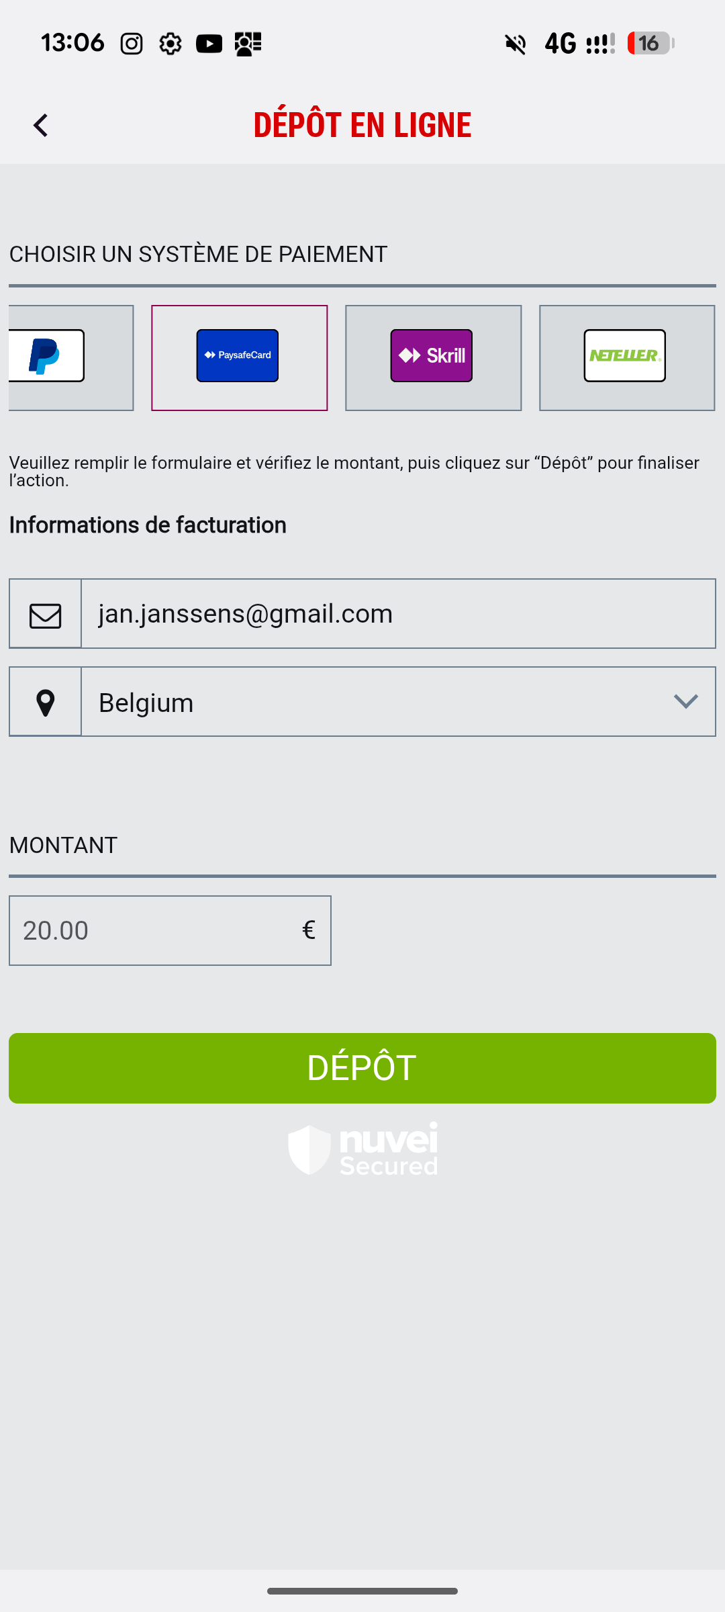Select Skrill as payment system

click(x=432, y=357)
